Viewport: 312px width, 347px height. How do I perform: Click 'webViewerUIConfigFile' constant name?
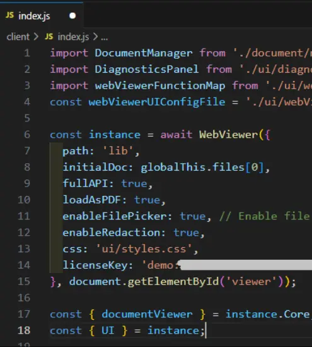click(x=157, y=102)
